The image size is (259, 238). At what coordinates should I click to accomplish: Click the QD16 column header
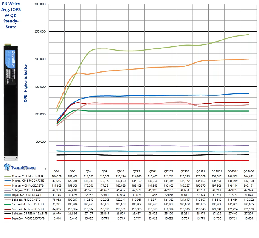click(120, 172)
